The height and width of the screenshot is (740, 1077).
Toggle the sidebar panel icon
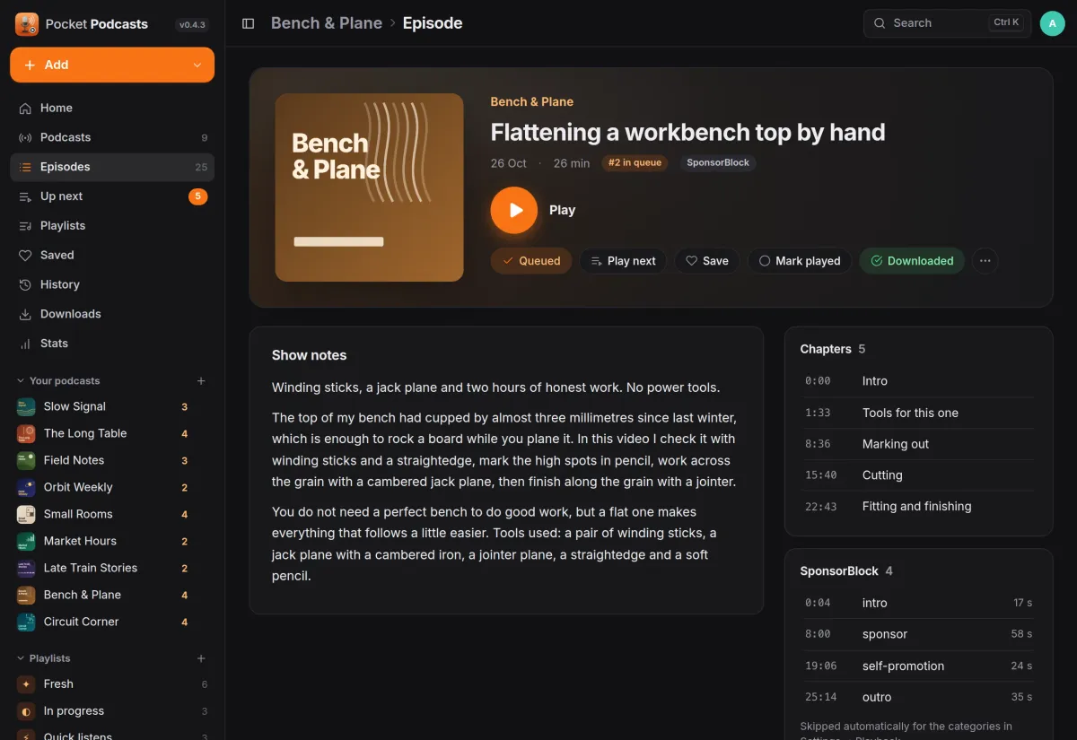[249, 23]
